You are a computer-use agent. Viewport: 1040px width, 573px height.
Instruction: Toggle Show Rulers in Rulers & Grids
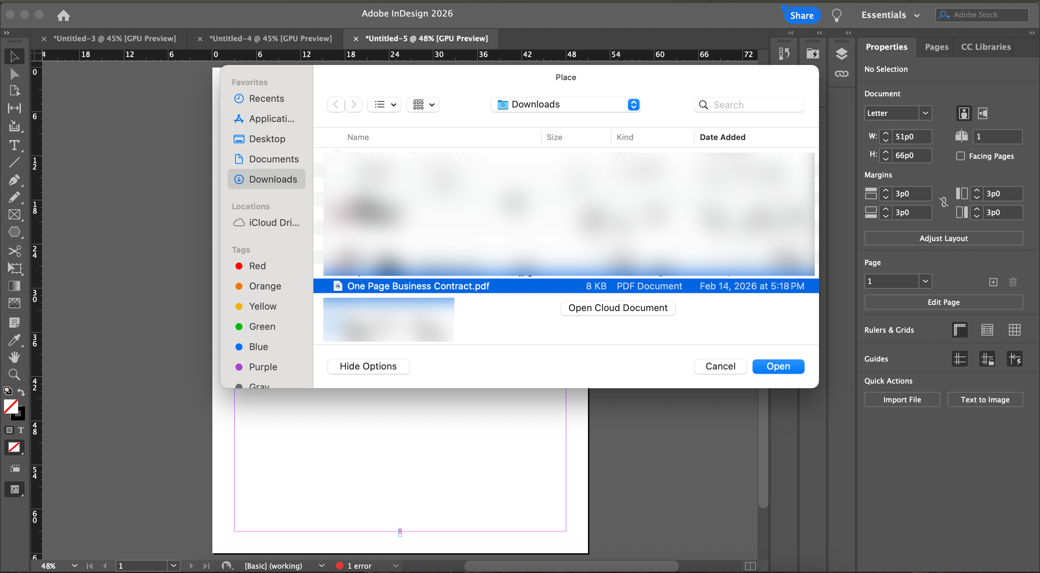(x=960, y=330)
